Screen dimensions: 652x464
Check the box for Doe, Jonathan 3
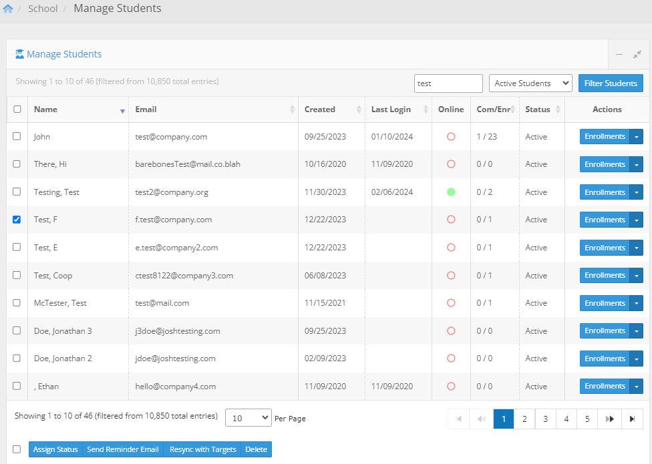17,330
